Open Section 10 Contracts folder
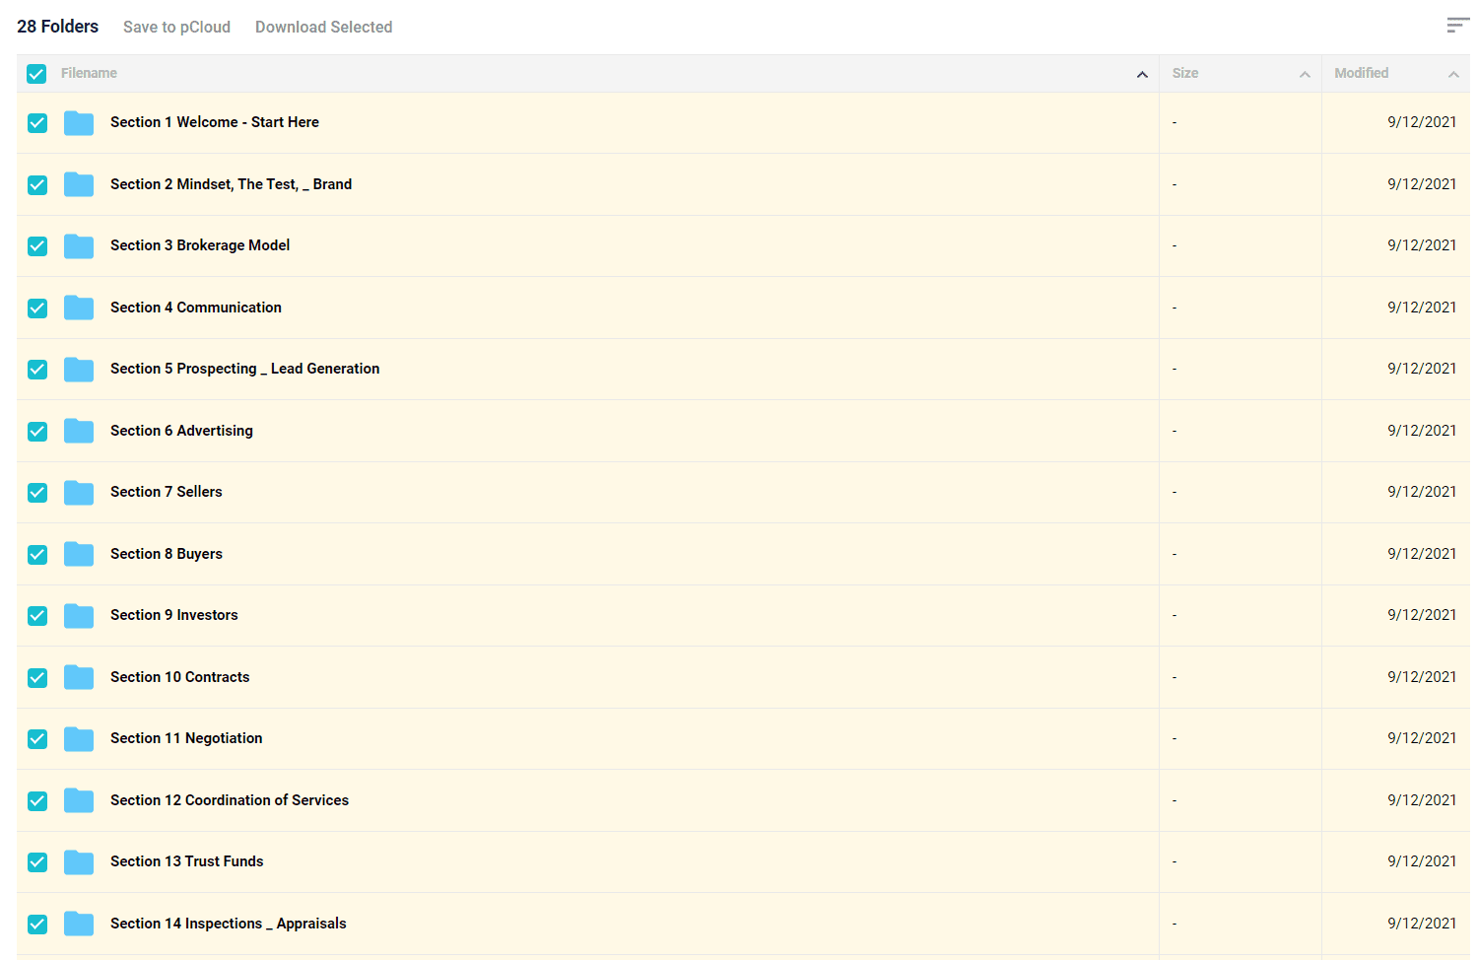The image size is (1478, 960). [x=180, y=677]
